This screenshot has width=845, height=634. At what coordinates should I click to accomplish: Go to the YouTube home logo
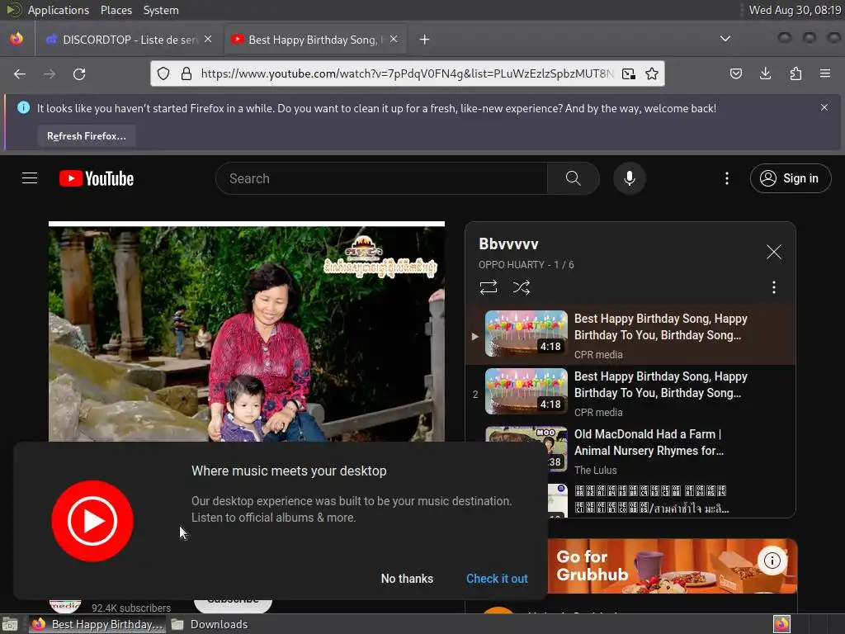[97, 178]
